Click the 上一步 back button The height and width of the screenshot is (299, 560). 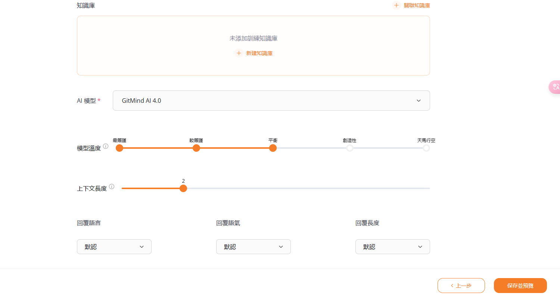tap(461, 286)
